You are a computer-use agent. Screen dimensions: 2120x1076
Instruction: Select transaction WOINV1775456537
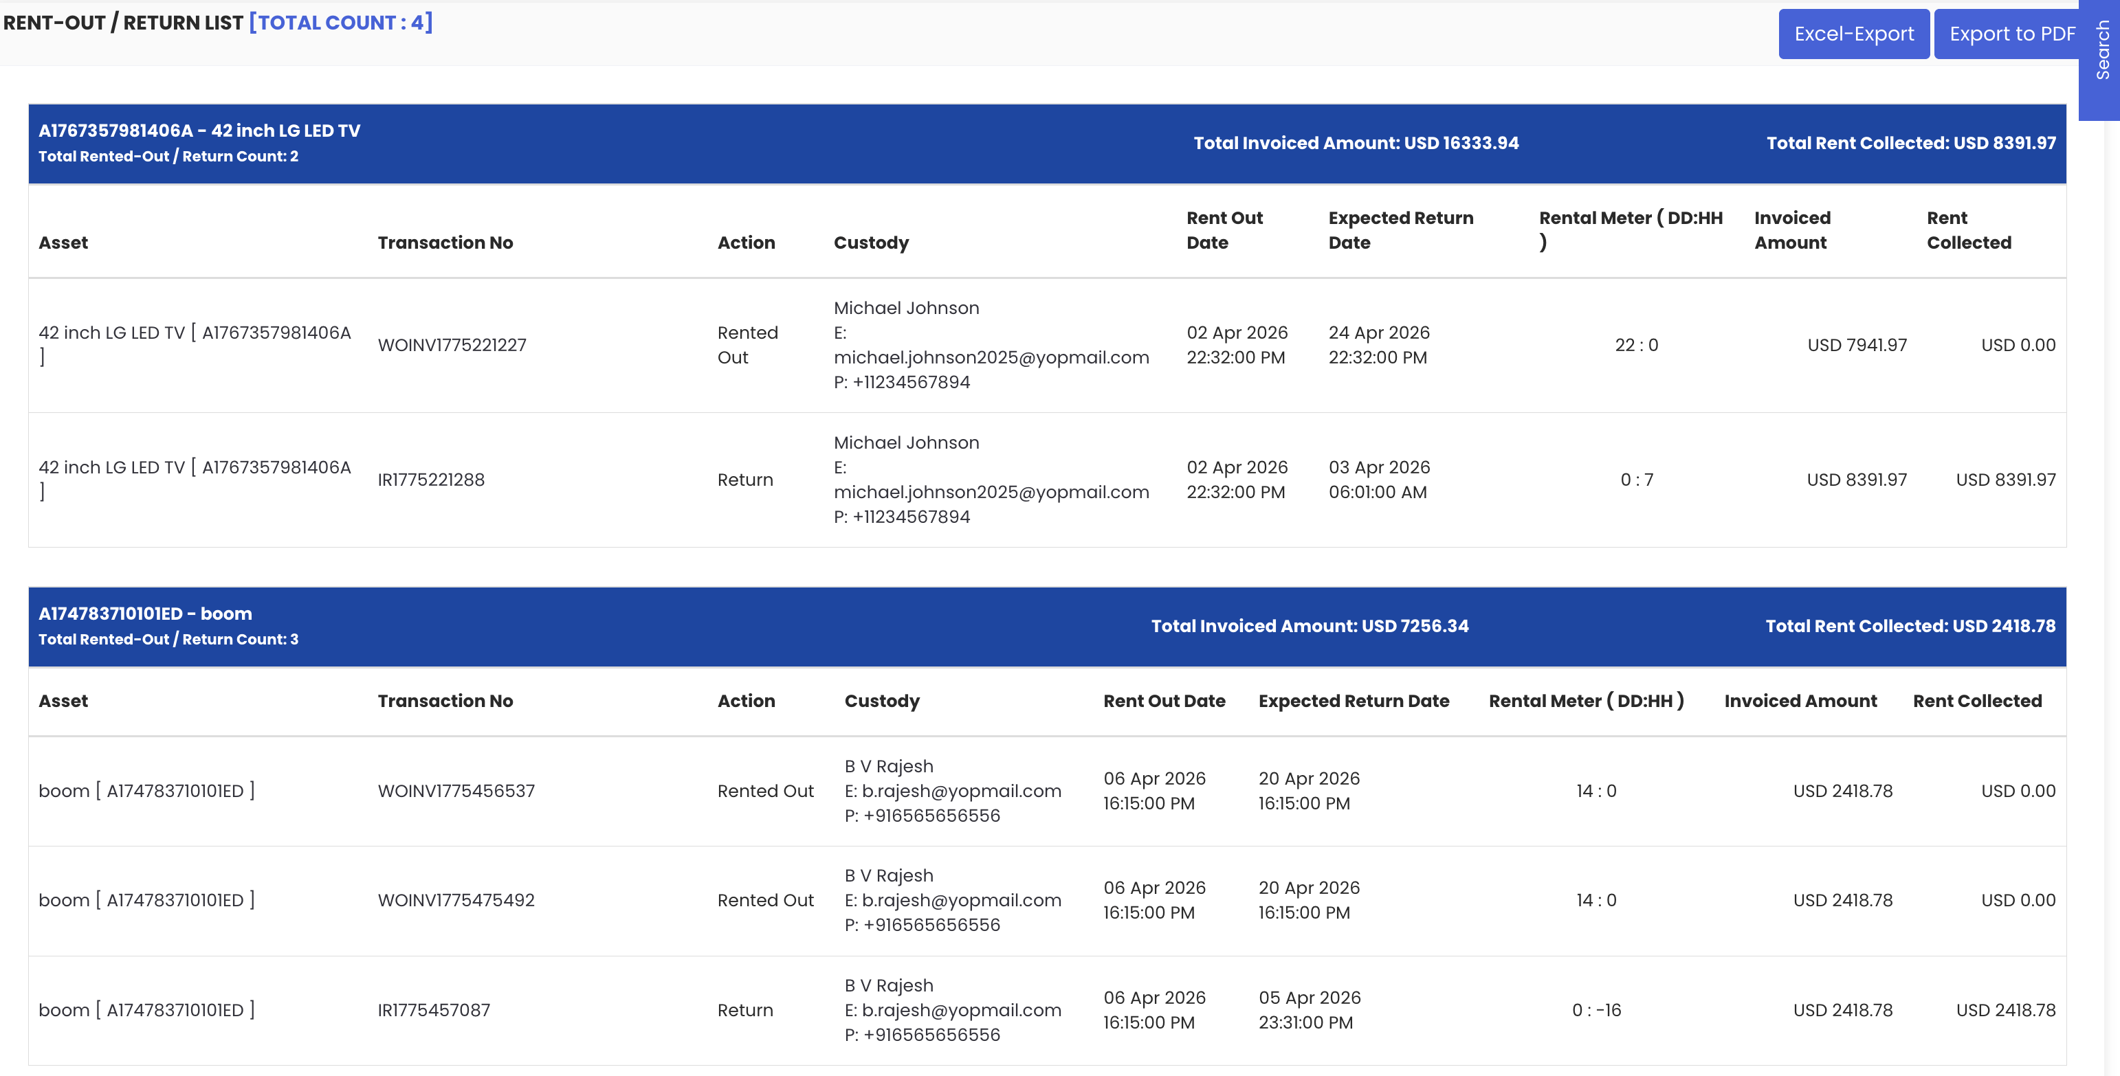(x=456, y=791)
